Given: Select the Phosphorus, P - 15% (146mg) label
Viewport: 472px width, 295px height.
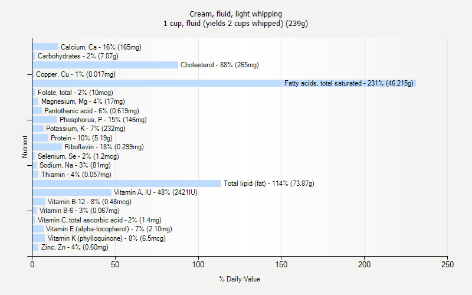Looking at the screenshot, I should 103,120.
